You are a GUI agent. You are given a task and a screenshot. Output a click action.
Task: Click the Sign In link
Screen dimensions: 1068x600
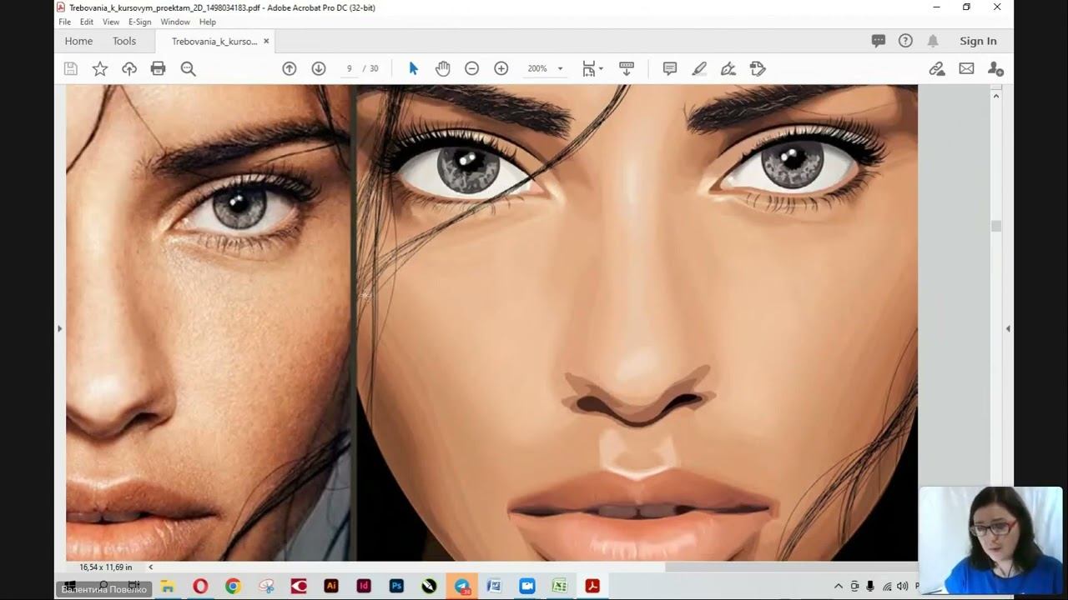(x=978, y=41)
